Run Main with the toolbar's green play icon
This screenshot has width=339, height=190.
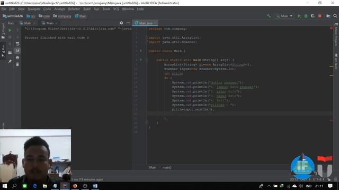point(299,16)
